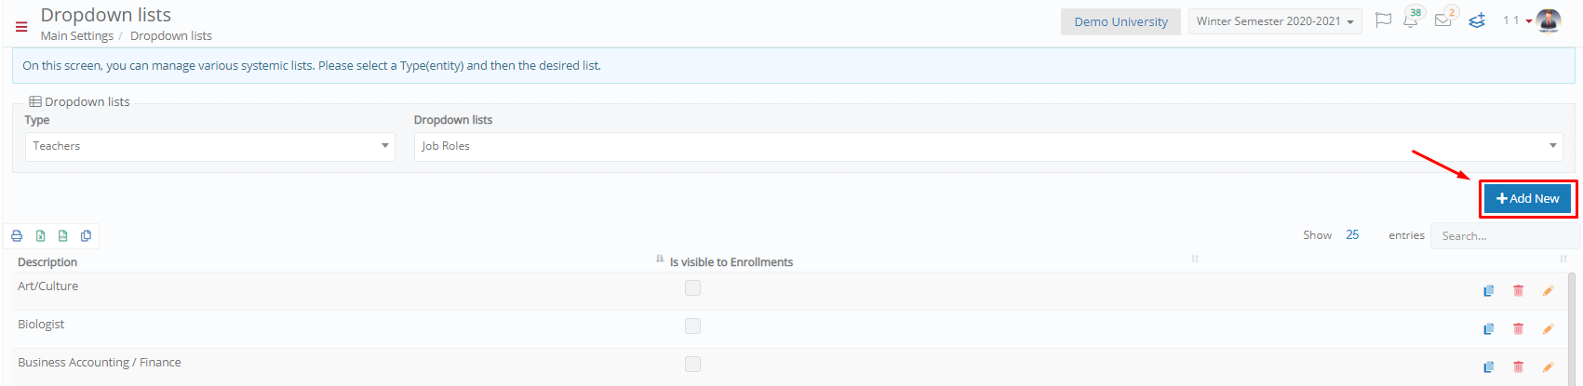Toggle Biologist visible to Enrollments checkbox
1583x386 pixels.
point(692,326)
